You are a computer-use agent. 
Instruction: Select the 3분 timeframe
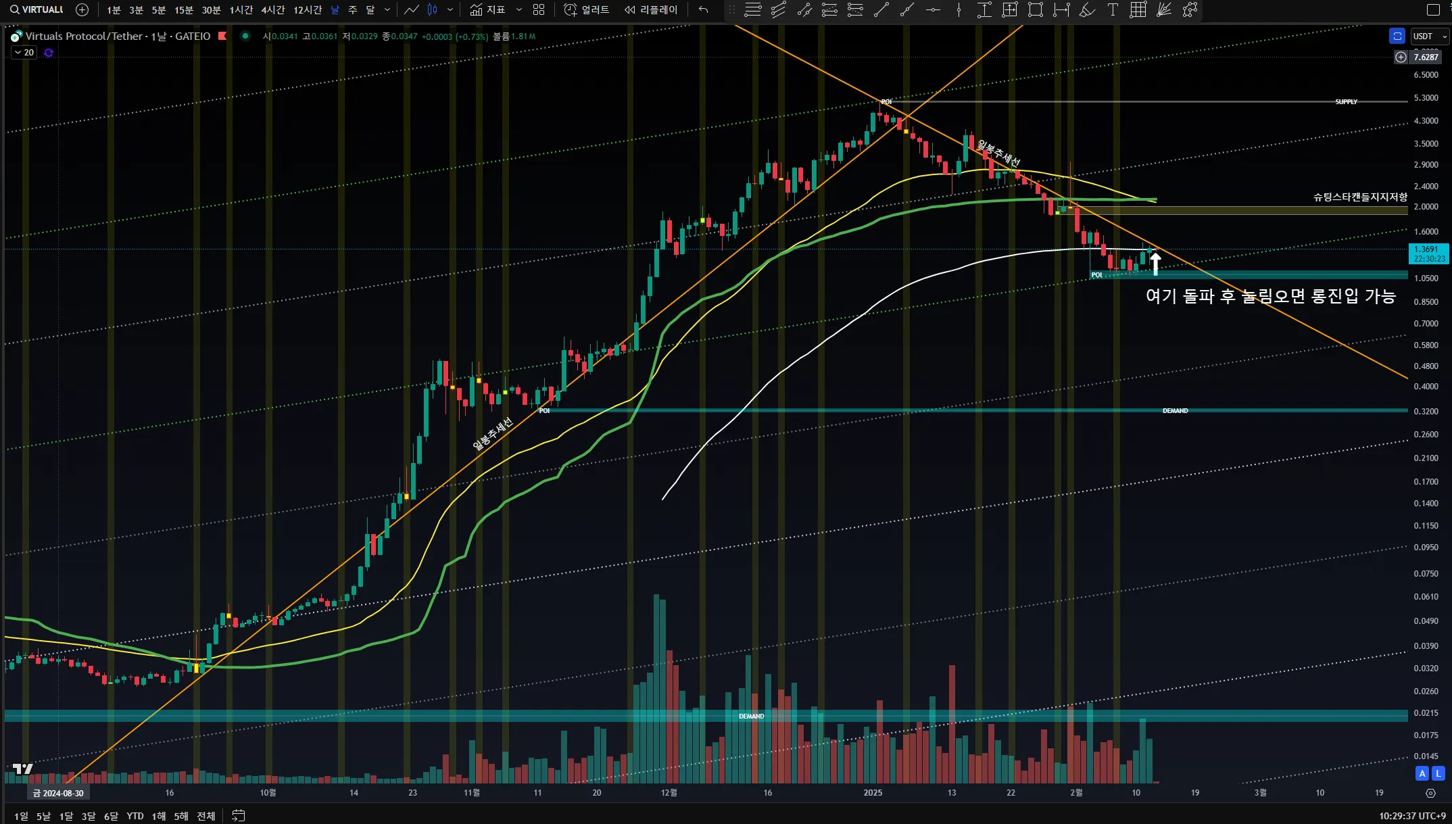click(x=136, y=9)
